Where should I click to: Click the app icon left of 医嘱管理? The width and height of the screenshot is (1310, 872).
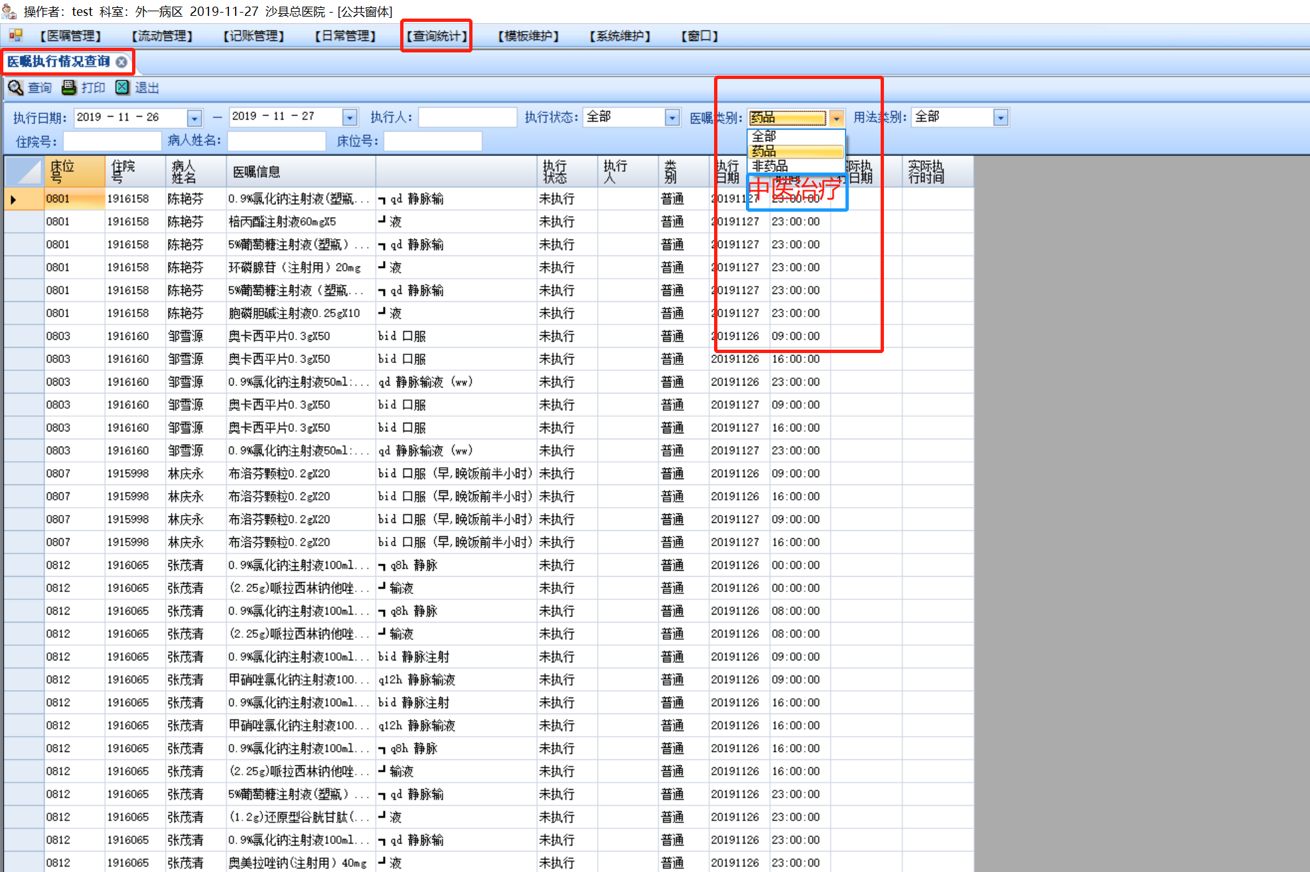[15, 36]
